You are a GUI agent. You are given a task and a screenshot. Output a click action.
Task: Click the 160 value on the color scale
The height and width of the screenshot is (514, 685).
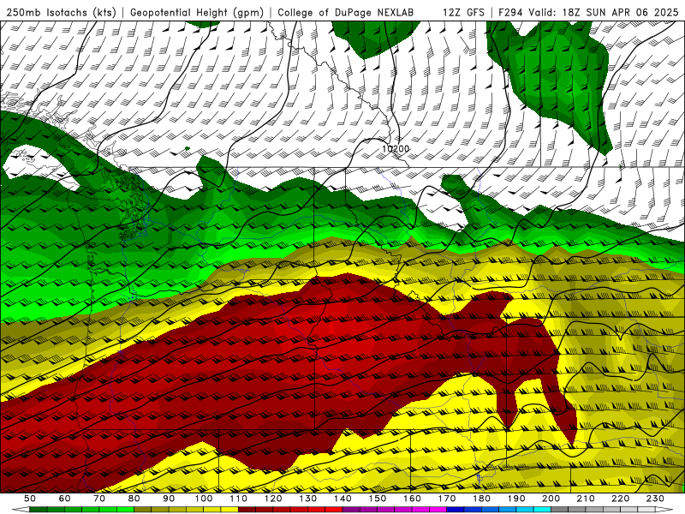pyautogui.click(x=412, y=499)
